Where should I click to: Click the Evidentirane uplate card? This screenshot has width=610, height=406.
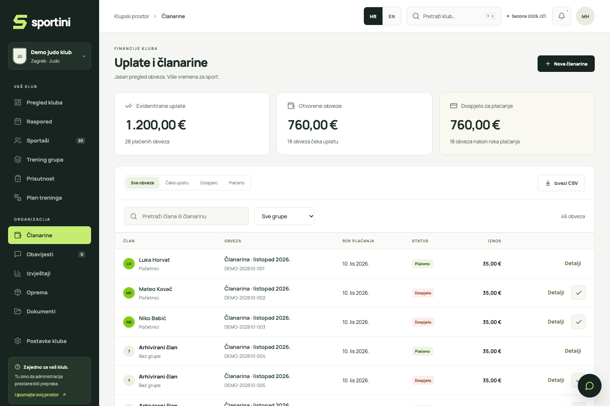coord(192,123)
